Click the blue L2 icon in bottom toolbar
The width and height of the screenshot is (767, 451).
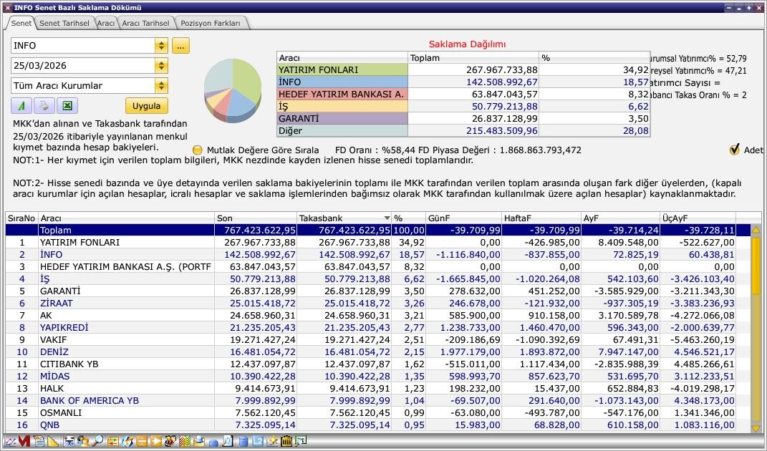257,442
